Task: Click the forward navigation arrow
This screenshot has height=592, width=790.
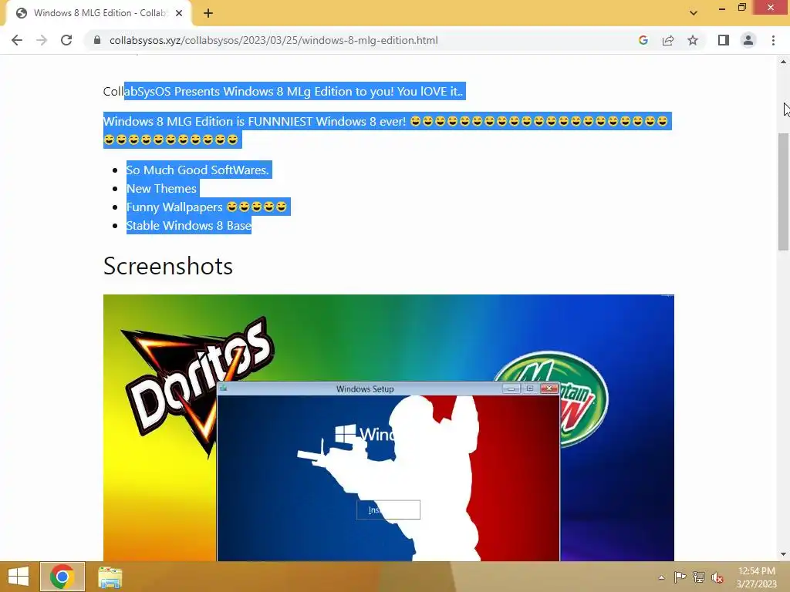Action: click(42, 40)
